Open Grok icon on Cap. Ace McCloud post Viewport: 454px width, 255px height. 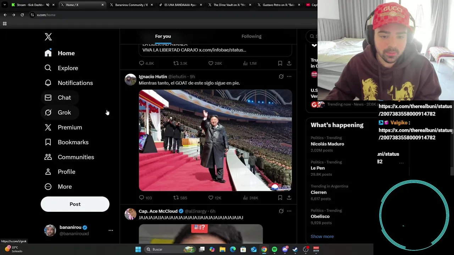click(281, 211)
